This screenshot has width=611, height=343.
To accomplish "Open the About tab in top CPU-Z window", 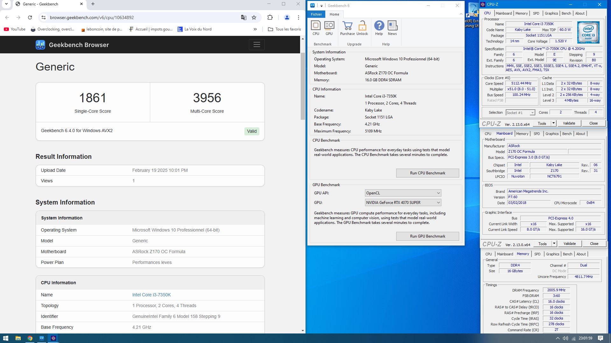I will [580, 13].
